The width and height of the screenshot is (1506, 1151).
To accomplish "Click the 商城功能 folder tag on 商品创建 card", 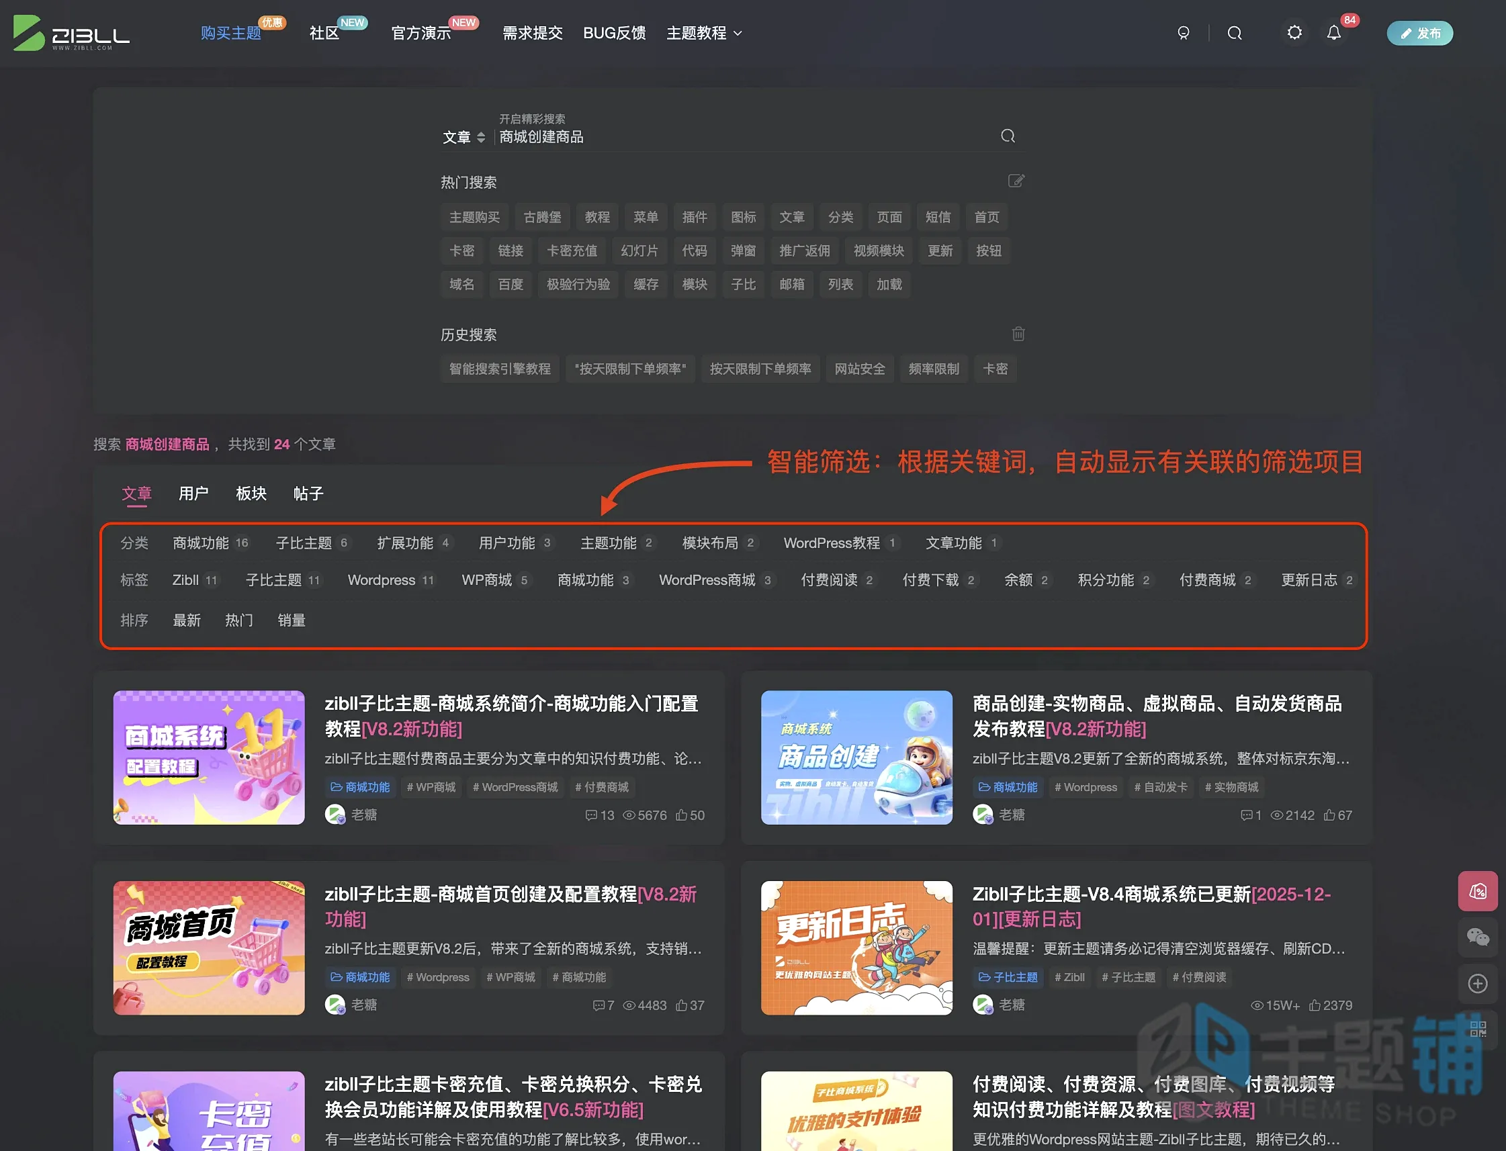I will (x=1008, y=787).
